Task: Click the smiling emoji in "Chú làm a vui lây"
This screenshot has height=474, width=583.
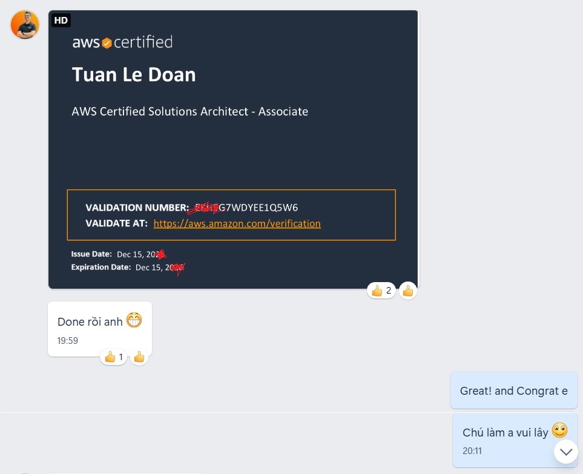Action: click(x=559, y=430)
